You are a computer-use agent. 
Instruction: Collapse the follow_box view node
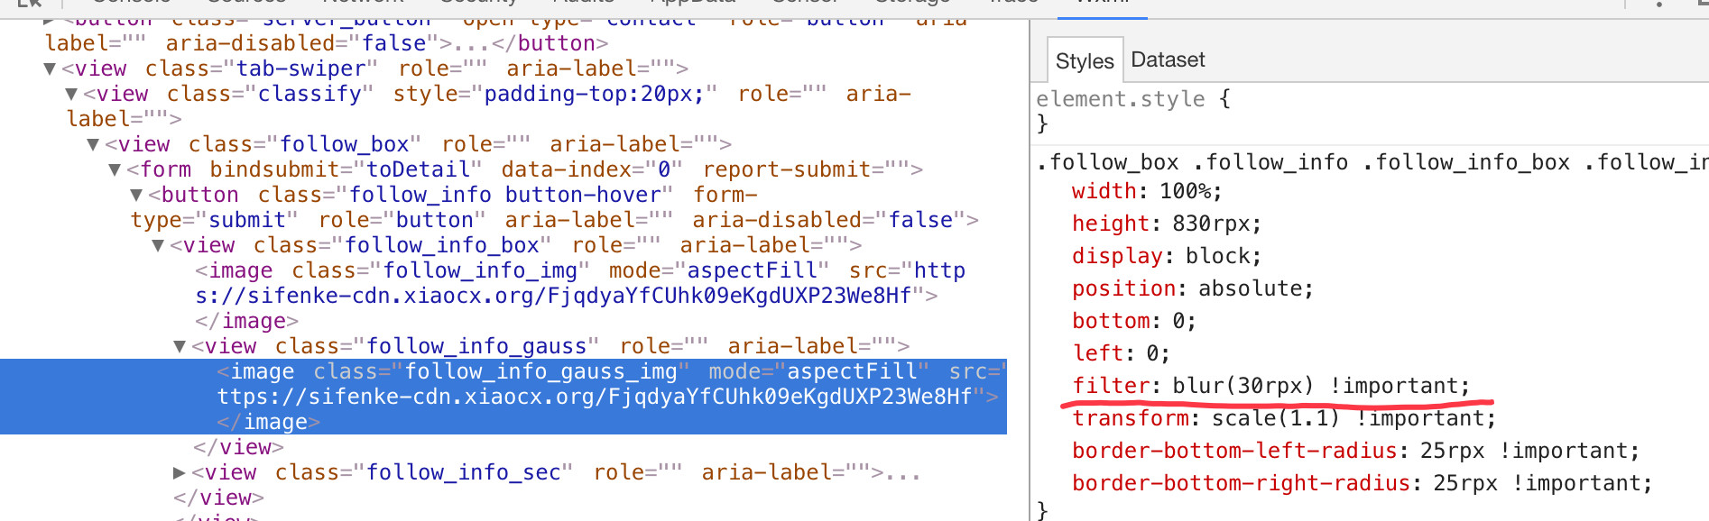93,145
